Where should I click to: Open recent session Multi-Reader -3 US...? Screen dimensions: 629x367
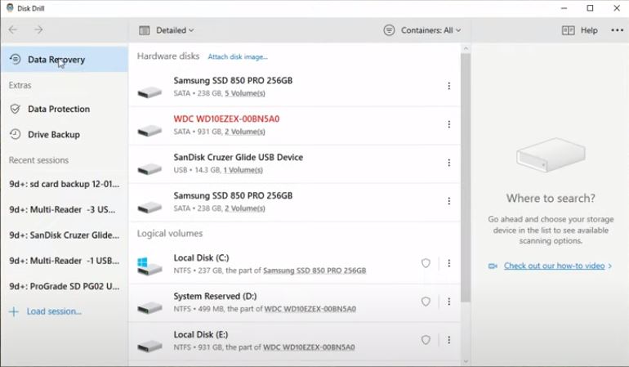click(62, 209)
